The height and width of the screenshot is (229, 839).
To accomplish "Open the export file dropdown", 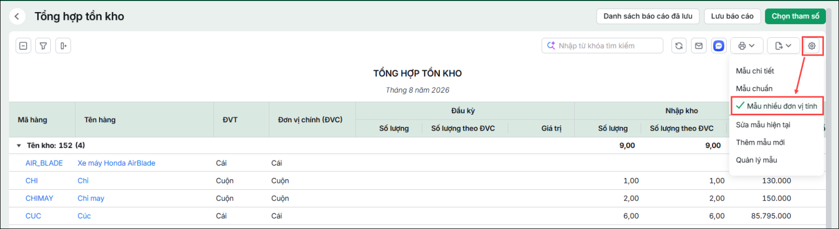I will tap(783, 46).
